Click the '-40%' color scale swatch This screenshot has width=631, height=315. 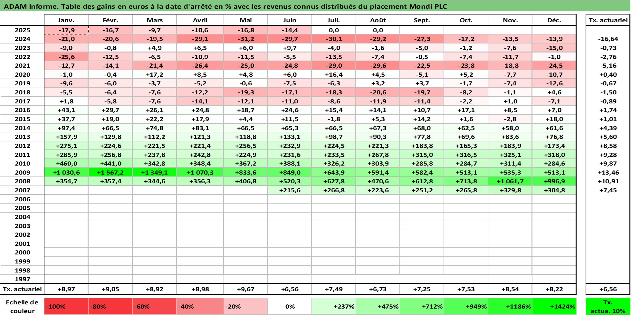pos(200,306)
